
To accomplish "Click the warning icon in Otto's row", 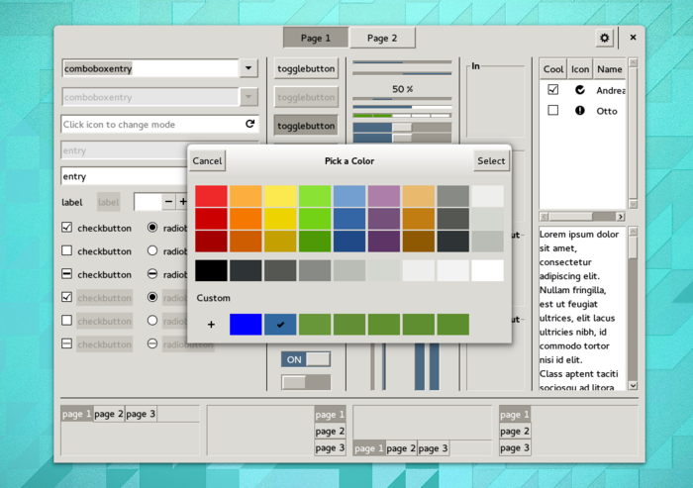I will point(580,111).
